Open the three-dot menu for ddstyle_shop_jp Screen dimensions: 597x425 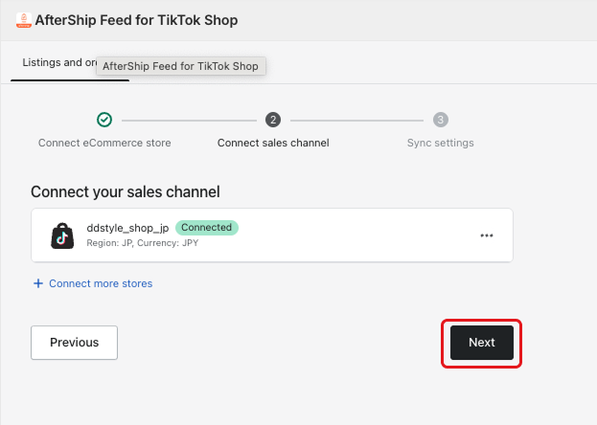(487, 235)
